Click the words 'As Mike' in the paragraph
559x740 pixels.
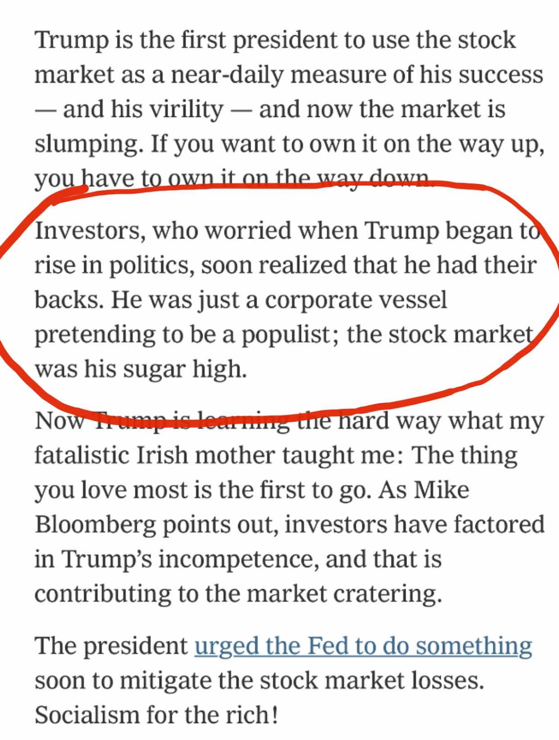[x=424, y=490]
